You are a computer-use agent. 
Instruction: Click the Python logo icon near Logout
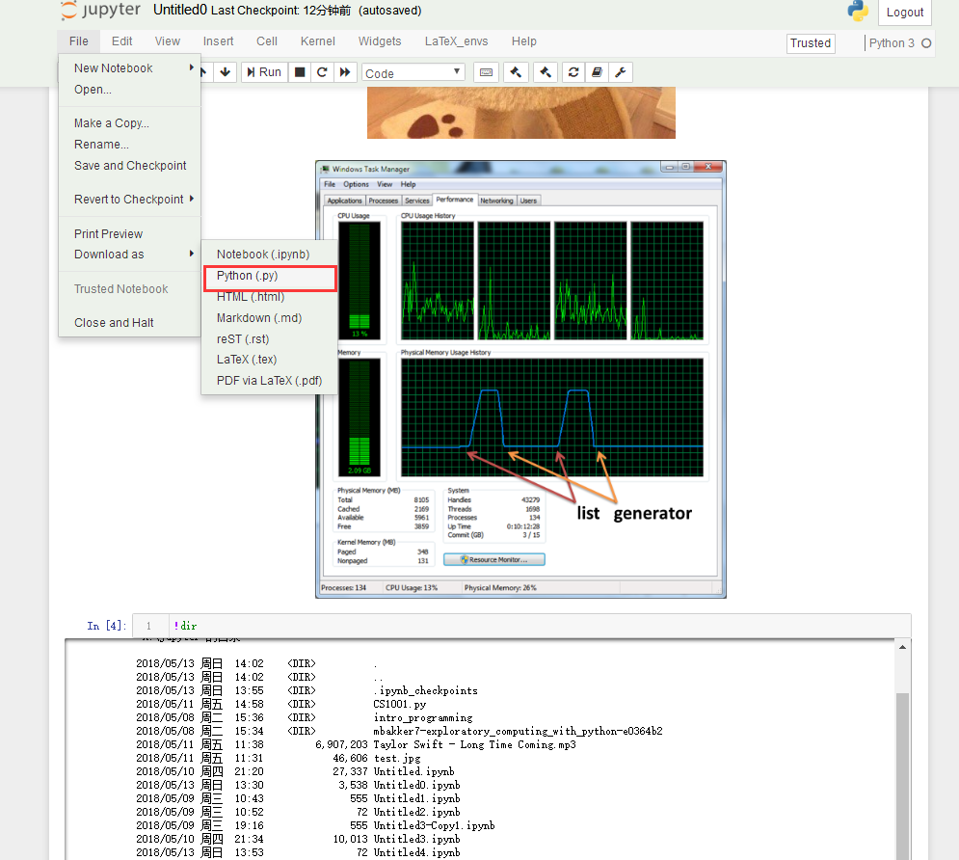[858, 11]
